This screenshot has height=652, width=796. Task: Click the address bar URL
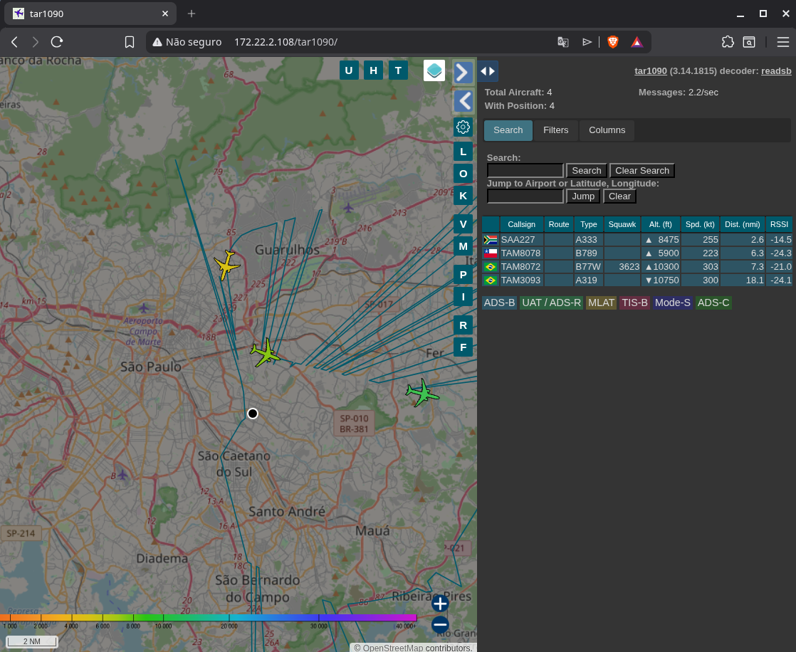[x=286, y=42]
